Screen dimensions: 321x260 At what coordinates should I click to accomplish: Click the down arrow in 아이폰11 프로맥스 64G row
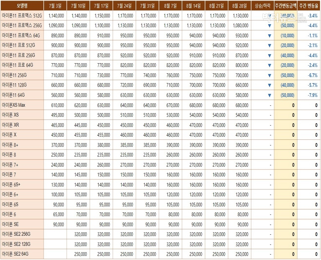coord(269,36)
